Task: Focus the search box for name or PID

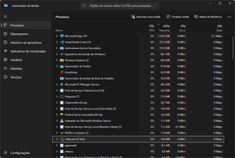Action: [x=120, y=6]
